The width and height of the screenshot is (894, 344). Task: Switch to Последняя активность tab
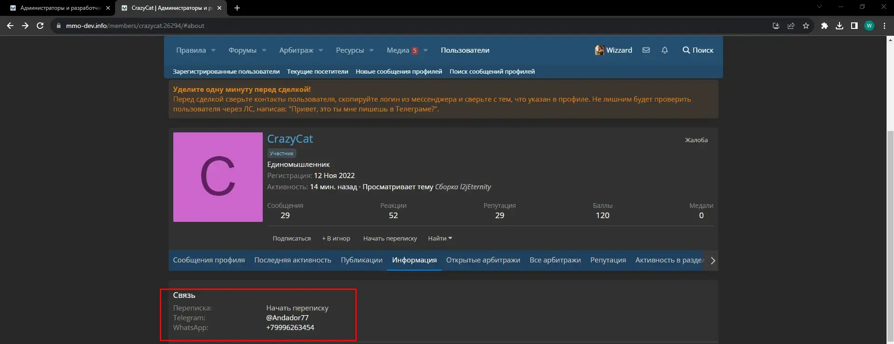293,260
